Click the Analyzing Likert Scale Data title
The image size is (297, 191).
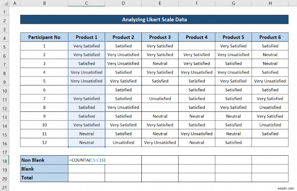tap(154, 20)
